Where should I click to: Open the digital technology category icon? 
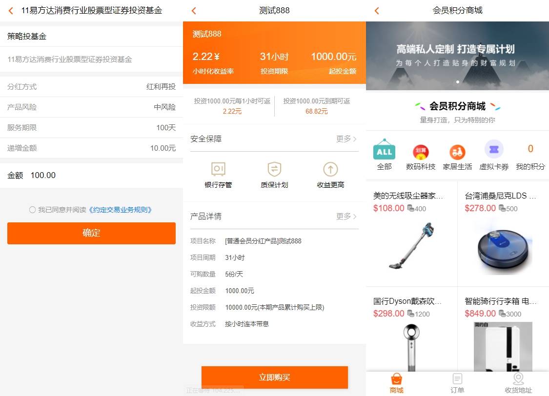[421, 152]
